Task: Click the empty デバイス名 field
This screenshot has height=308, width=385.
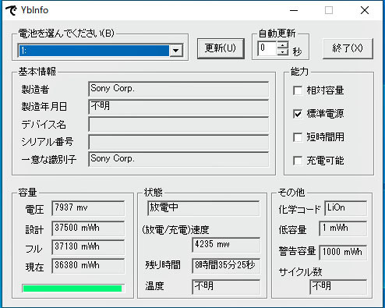Action: click(178, 124)
